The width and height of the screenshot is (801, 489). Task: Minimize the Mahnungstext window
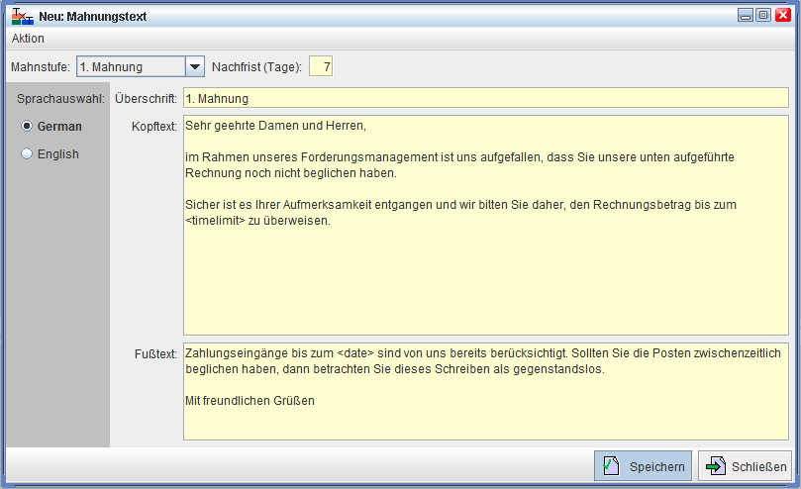[x=746, y=15]
